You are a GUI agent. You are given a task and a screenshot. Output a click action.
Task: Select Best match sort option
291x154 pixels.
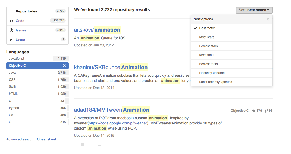pyautogui.click(x=207, y=28)
